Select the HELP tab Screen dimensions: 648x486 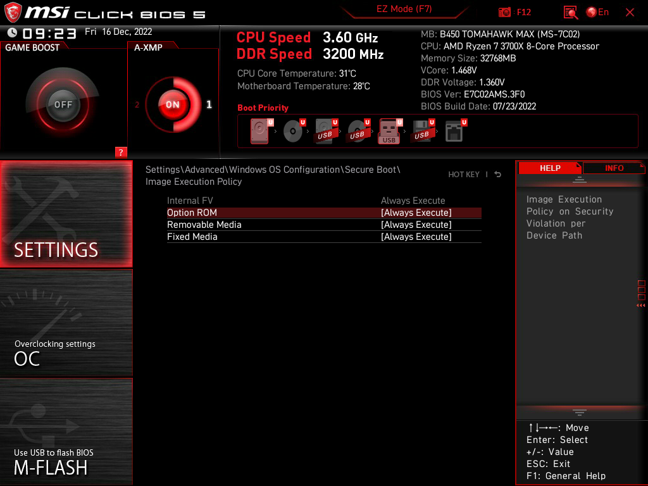click(x=550, y=168)
